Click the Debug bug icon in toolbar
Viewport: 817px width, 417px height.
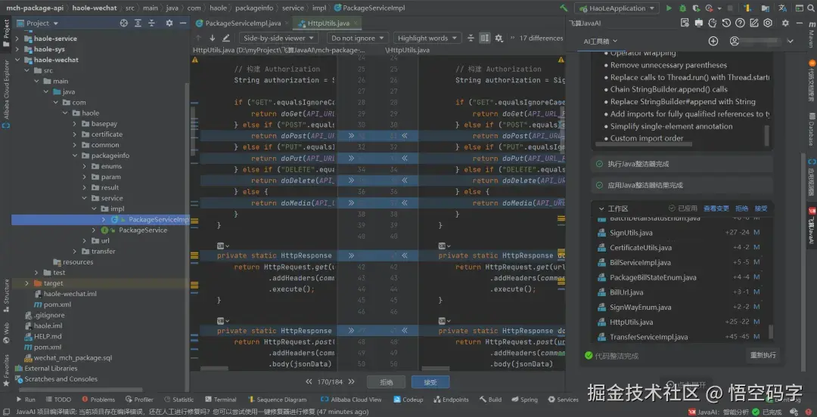click(x=682, y=8)
